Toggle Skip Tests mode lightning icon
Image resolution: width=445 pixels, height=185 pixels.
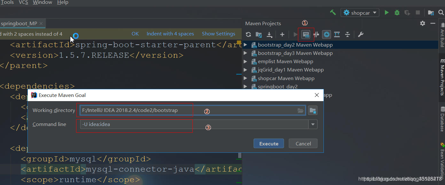(326, 34)
